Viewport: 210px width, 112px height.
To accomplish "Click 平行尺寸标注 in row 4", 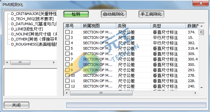I will point(165,43).
